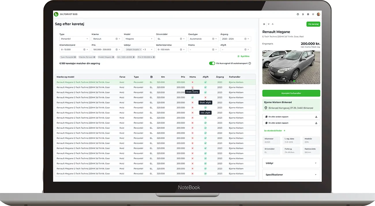
Task: Click the 'Ekskl. moms' tooltip
Action: (192, 92)
